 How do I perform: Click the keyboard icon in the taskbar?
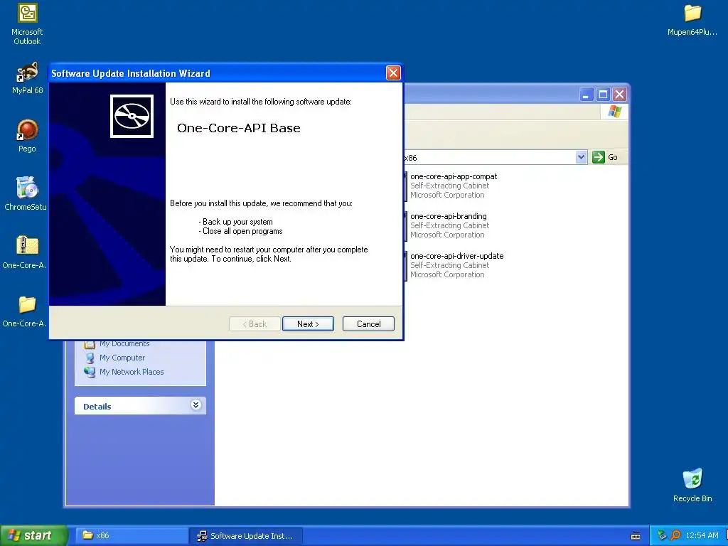(x=636, y=536)
